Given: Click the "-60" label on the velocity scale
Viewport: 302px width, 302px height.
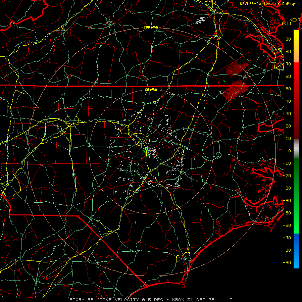Looking at the screenshot, I should (x=287, y=225).
